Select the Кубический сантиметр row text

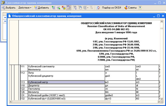pos(41,66)
